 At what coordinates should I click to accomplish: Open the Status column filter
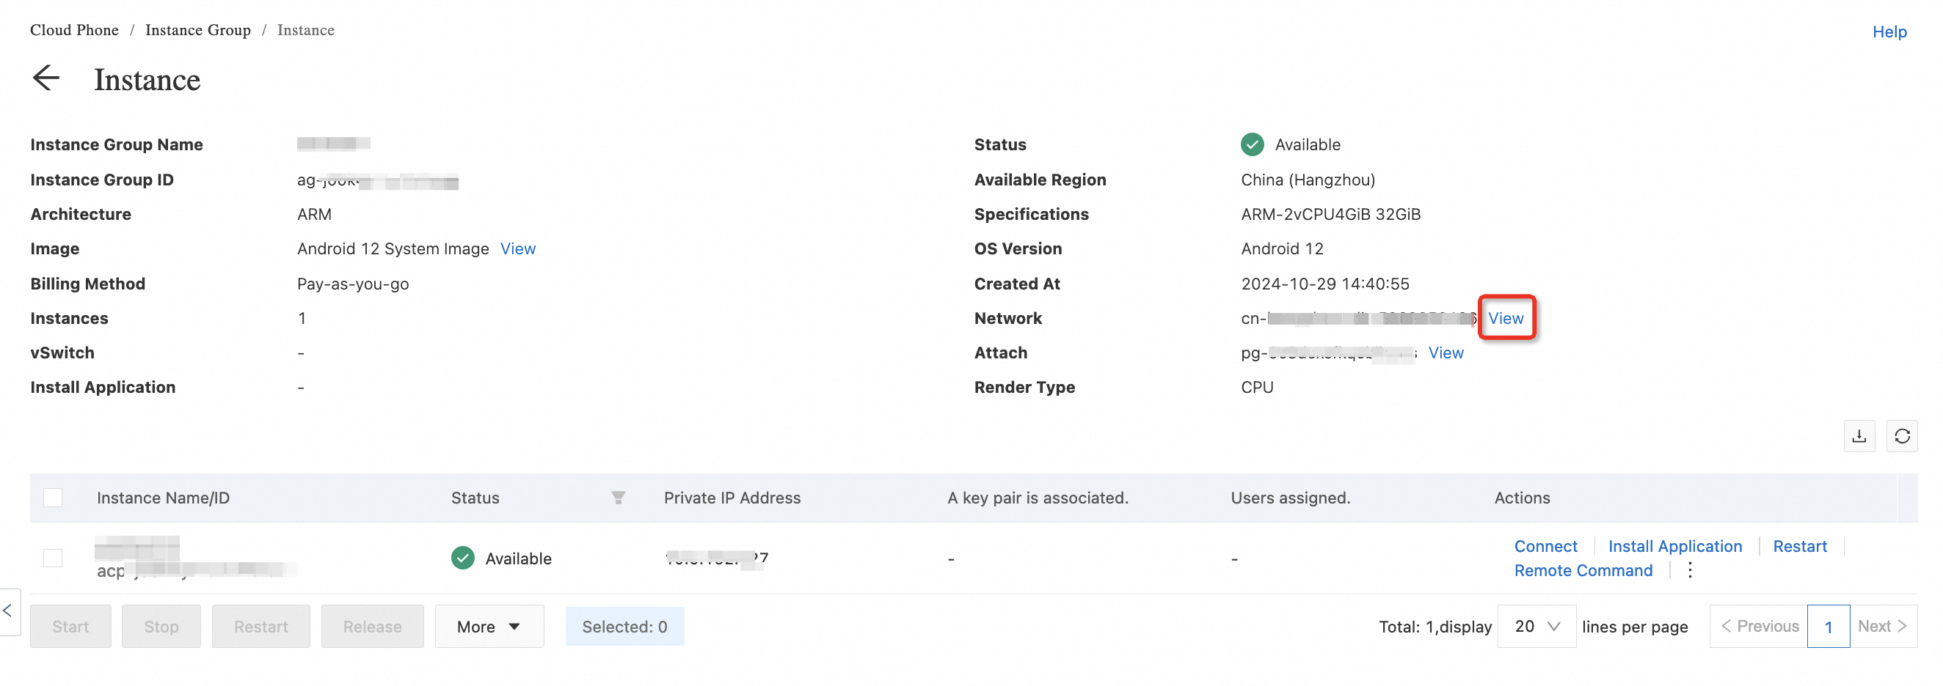(x=618, y=498)
